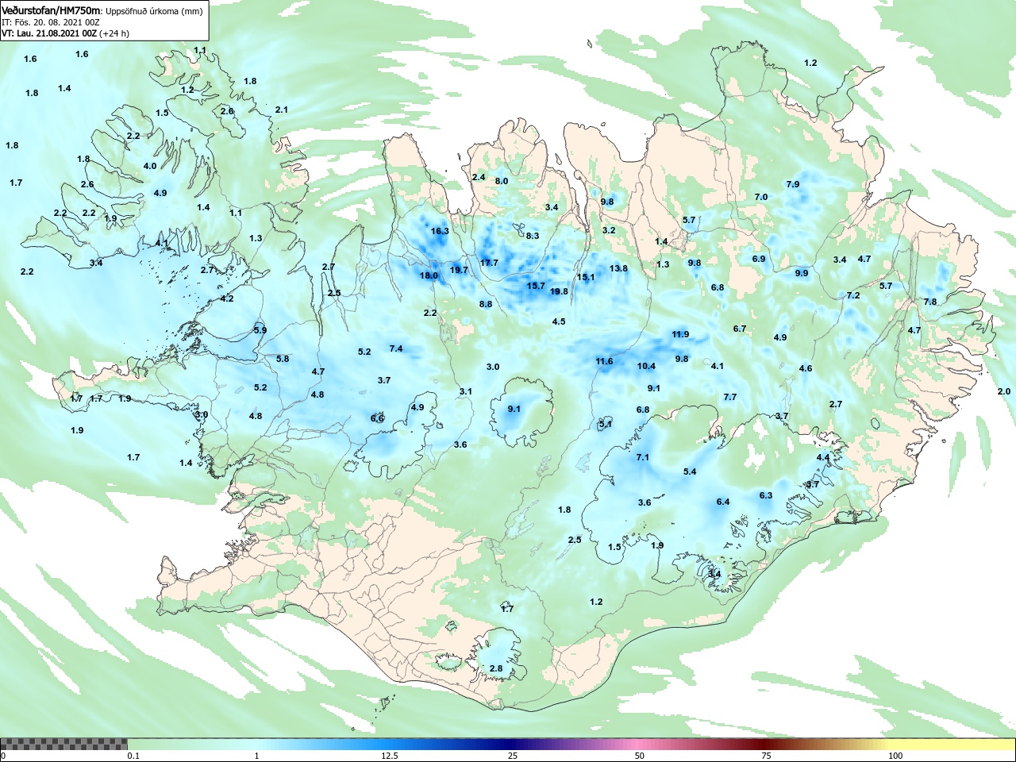Screen dimensions: 1016x762
Task: Select the 17.7 precipitation value
Action: point(489,263)
